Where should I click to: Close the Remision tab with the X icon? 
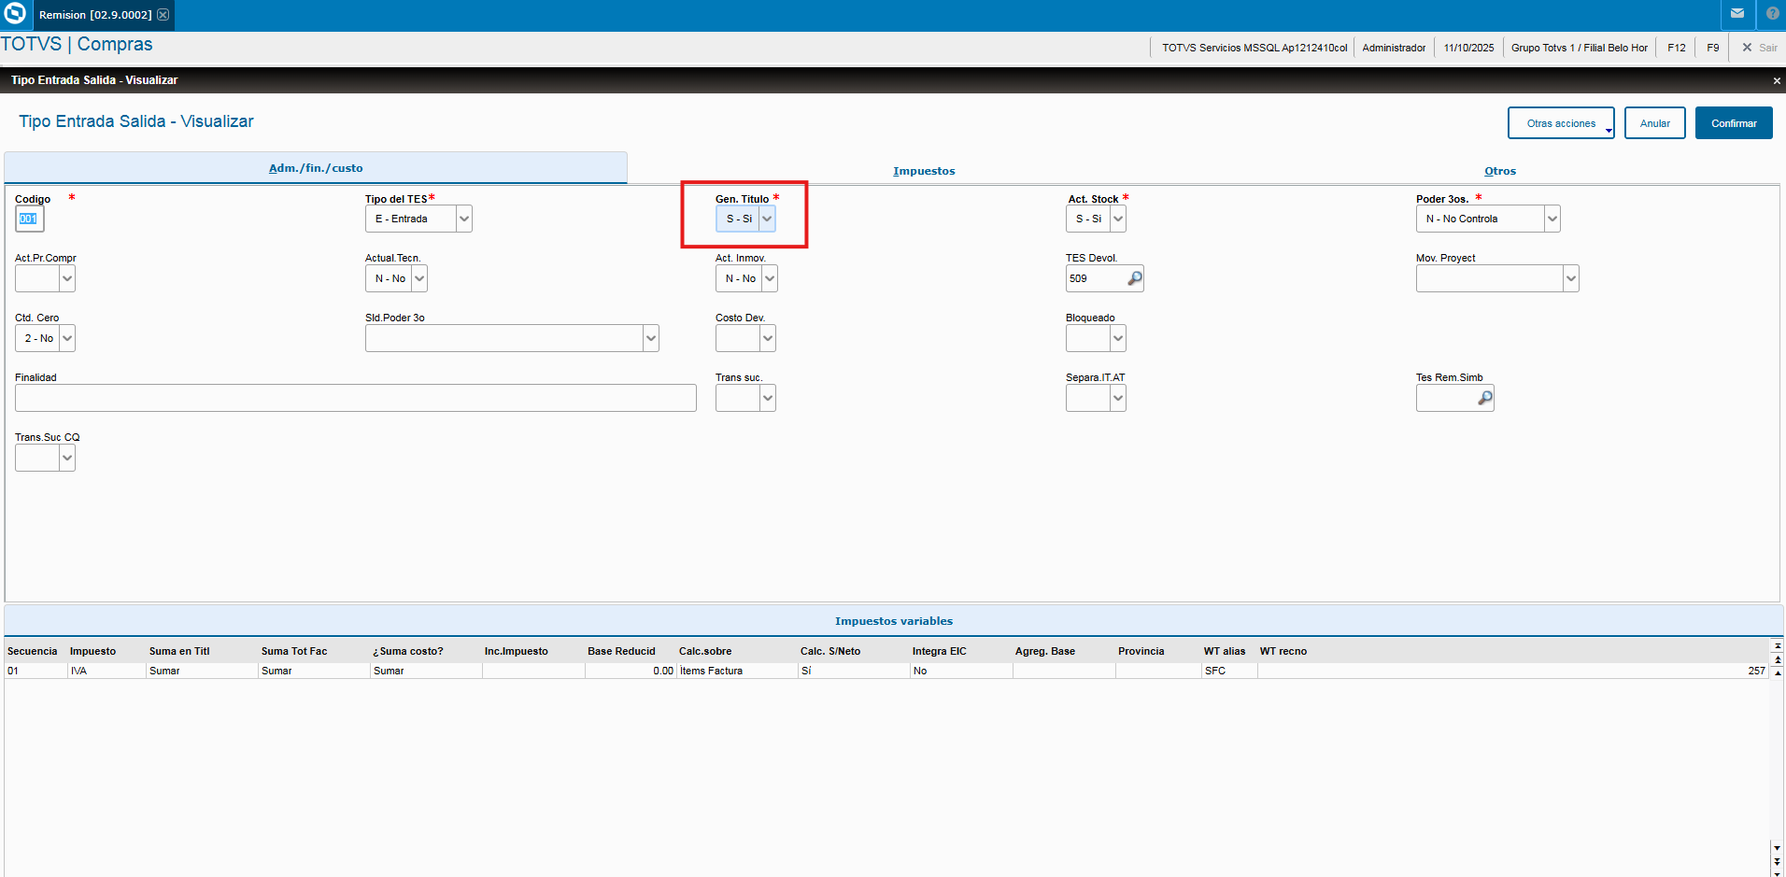[163, 15]
